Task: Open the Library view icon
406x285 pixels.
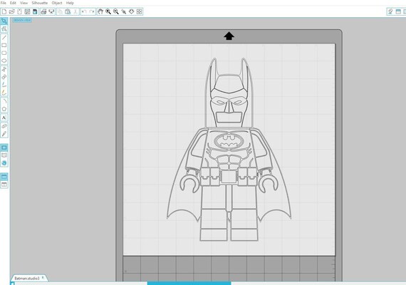Action: coord(4,155)
